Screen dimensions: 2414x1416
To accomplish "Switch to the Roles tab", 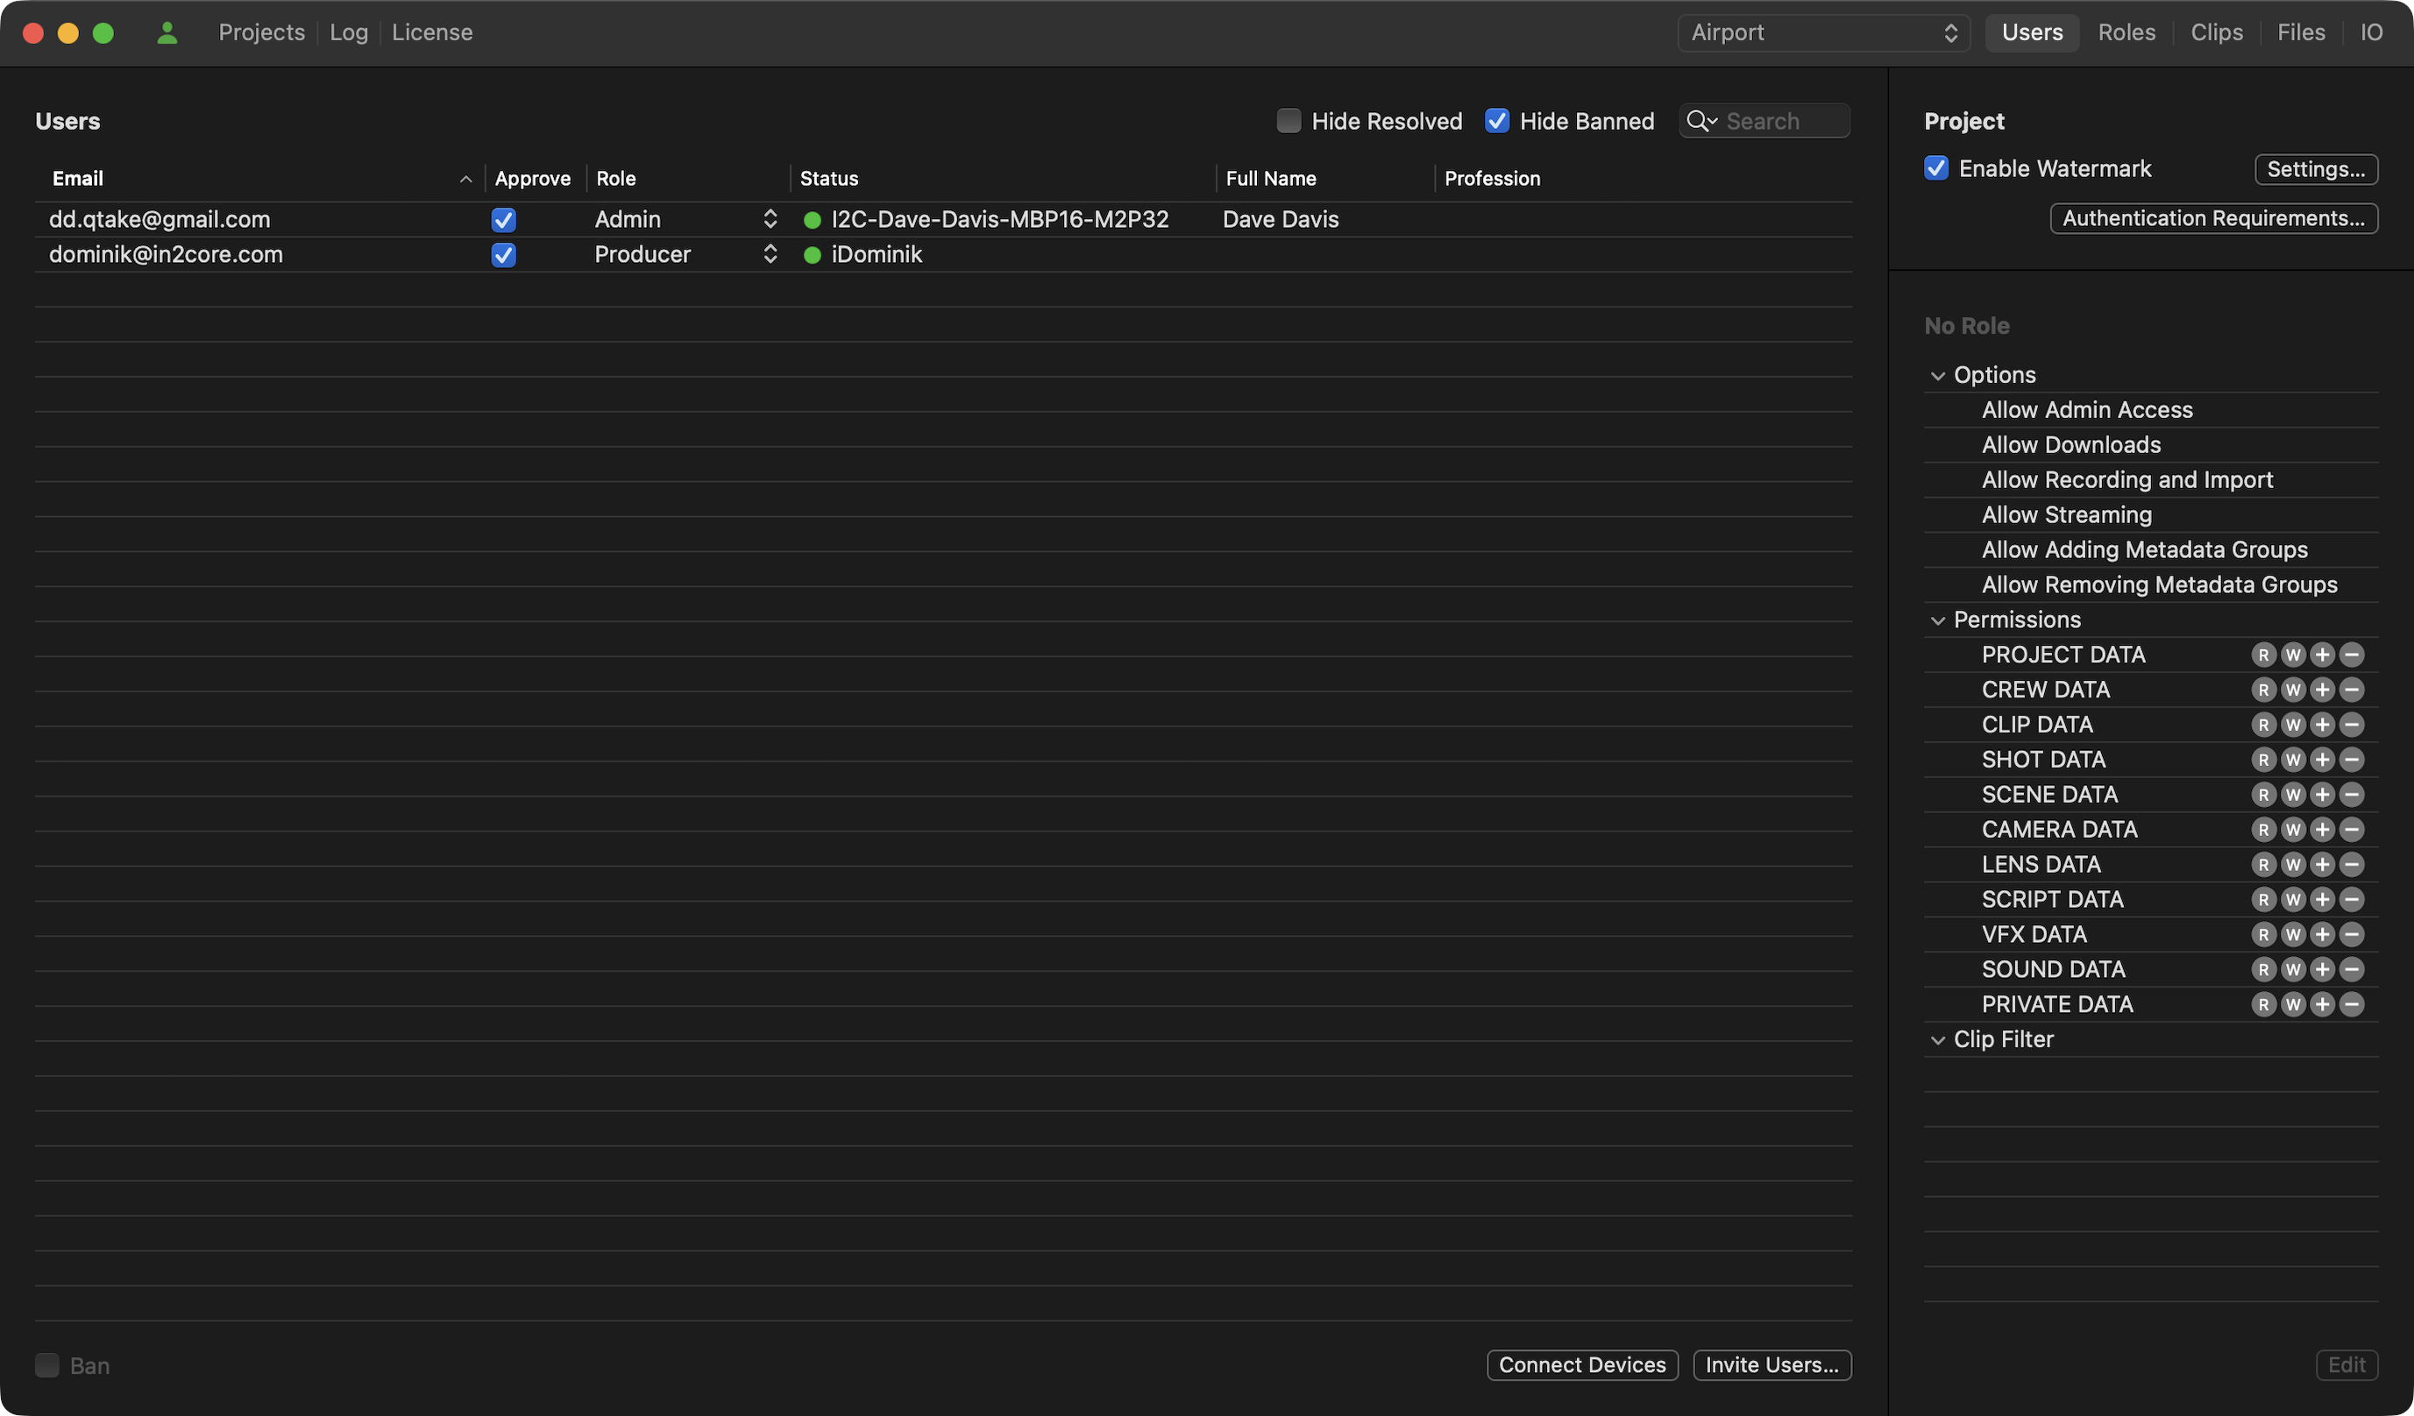I will pyautogui.click(x=2126, y=32).
